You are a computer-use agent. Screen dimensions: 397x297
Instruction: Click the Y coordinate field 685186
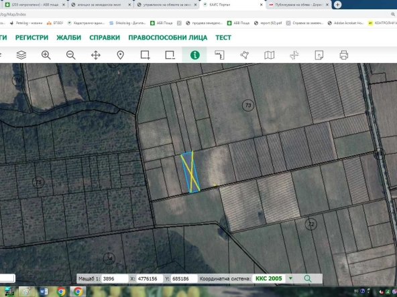184,279
